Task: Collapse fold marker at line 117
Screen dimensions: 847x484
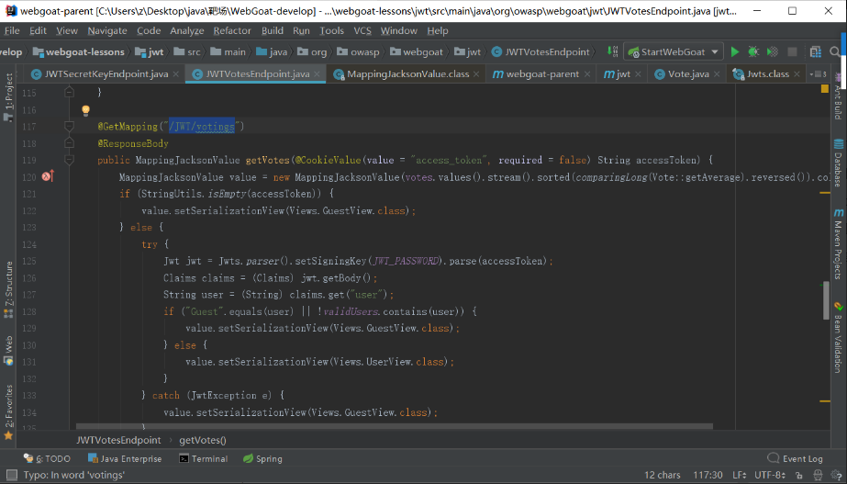Action: coord(69,127)
